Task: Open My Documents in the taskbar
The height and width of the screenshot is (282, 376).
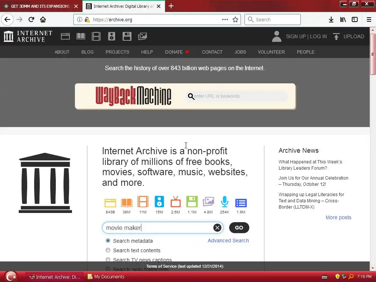Action: click(106, 277)
